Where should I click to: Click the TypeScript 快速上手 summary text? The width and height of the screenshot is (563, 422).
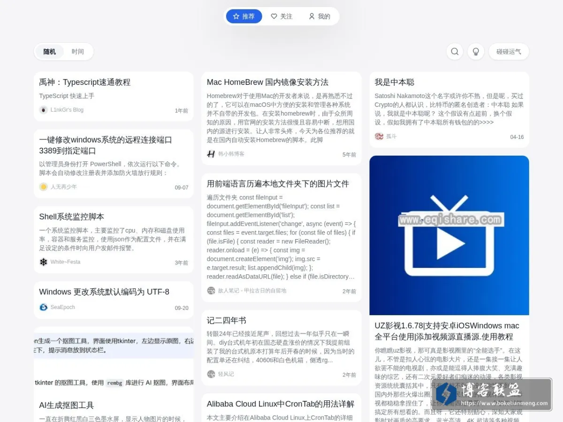[x=67, y=96]
